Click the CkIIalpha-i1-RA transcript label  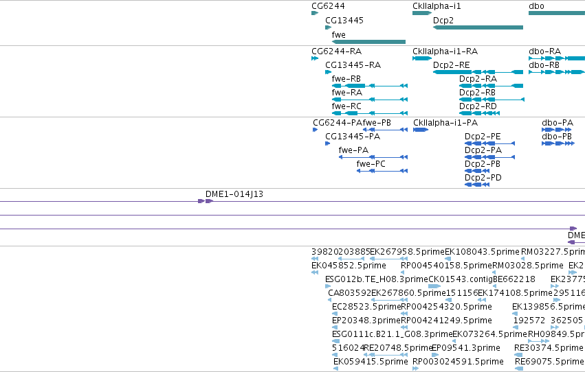click(445, 51)
